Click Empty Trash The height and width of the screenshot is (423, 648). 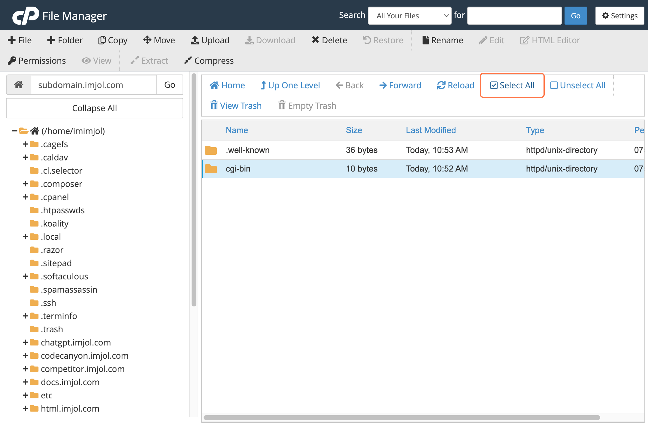point(307,106)
